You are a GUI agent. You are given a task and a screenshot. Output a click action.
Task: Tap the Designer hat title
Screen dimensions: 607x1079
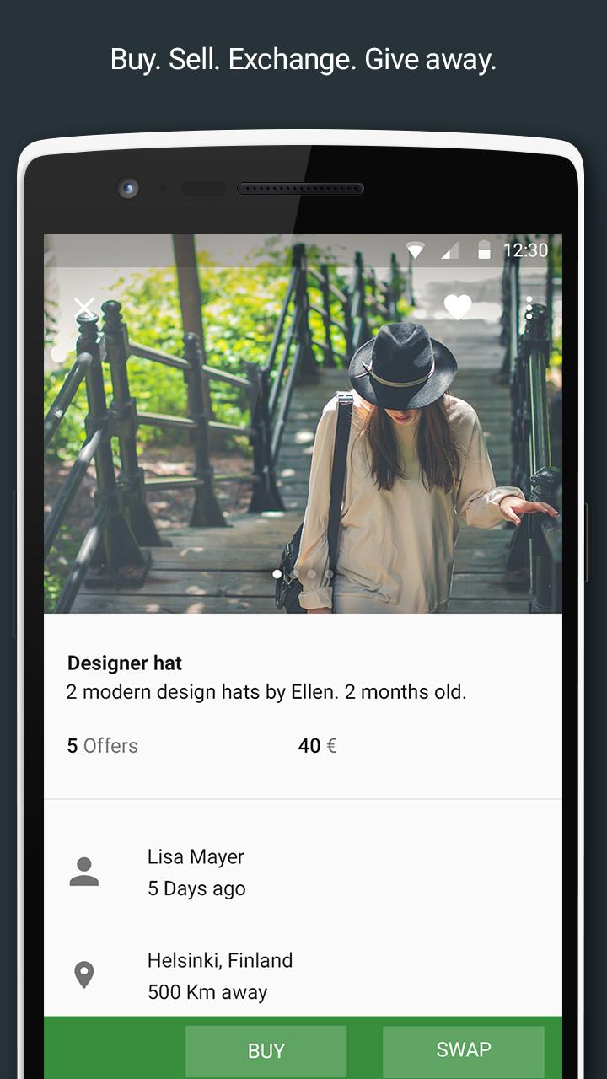coord(125,663)
